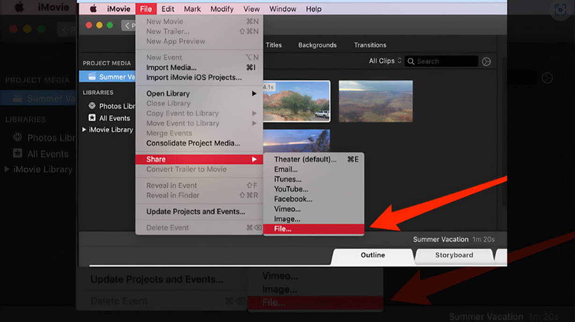575x322 pixels.
Task: Open the Modify menu
Action: (x=222, y=9)
